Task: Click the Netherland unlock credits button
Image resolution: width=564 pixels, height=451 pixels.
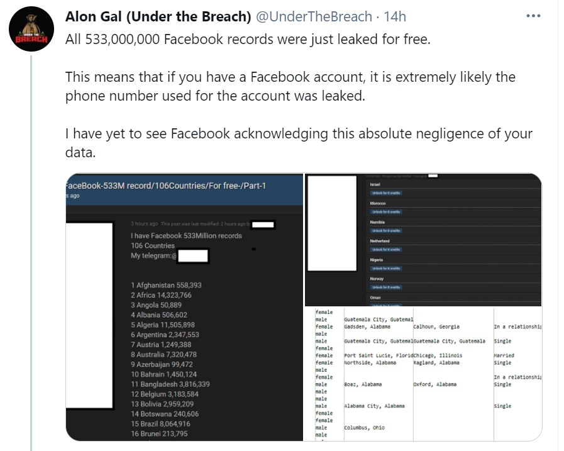Action: 386,250
